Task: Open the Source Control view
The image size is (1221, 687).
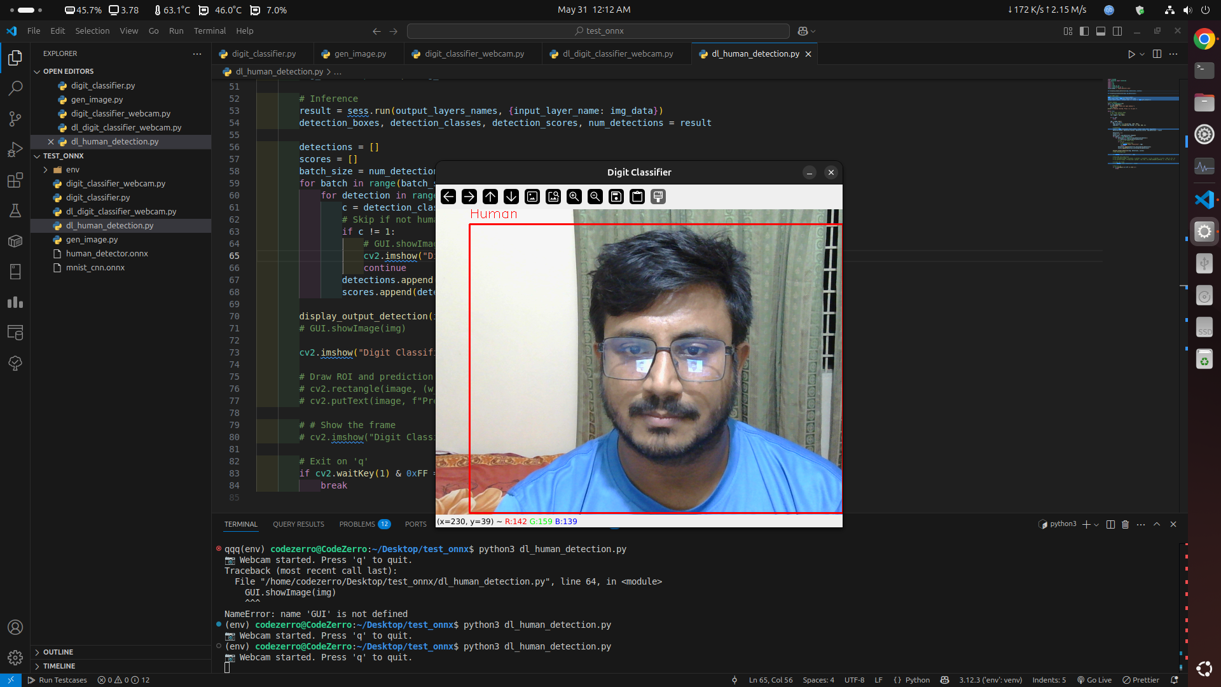Action: [x=15, y=119]
